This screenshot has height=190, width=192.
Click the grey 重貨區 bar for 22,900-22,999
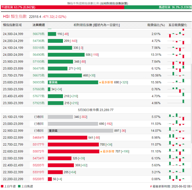[x=80, y=131]
